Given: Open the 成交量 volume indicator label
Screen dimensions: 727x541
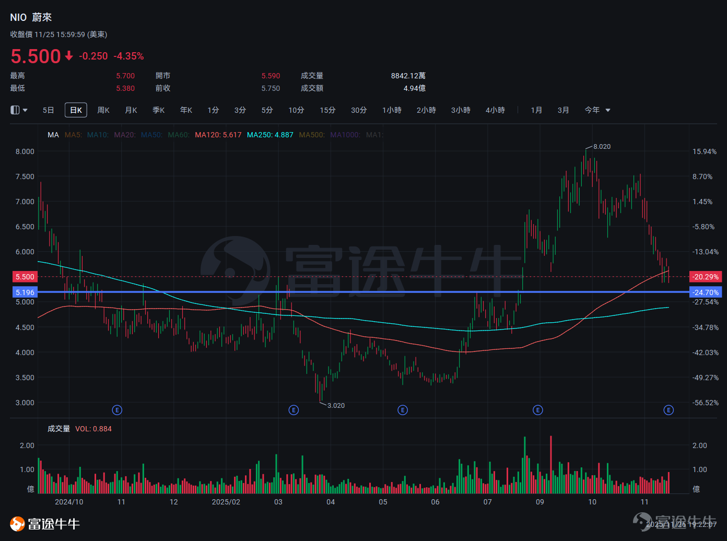Looking at the screenshot, I should 58,429.
